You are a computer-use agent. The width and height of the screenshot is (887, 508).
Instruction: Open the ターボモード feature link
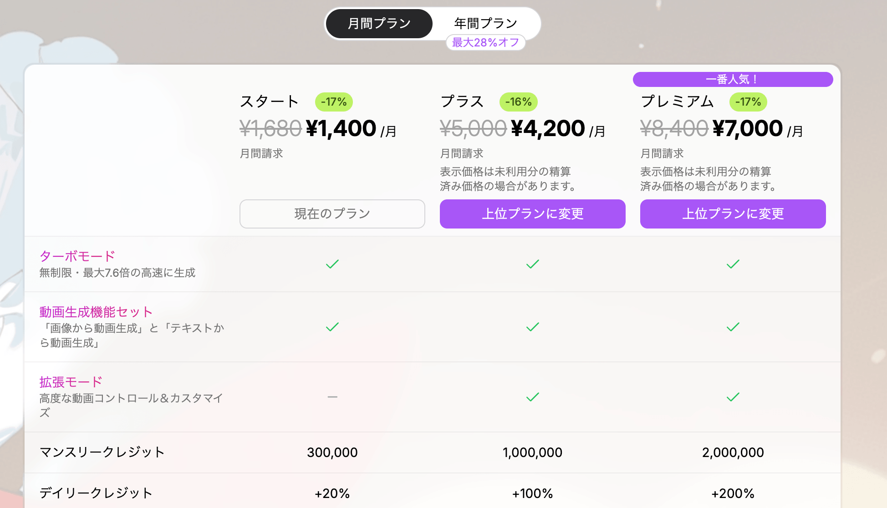pyautogui.click(x=77, y=256)
